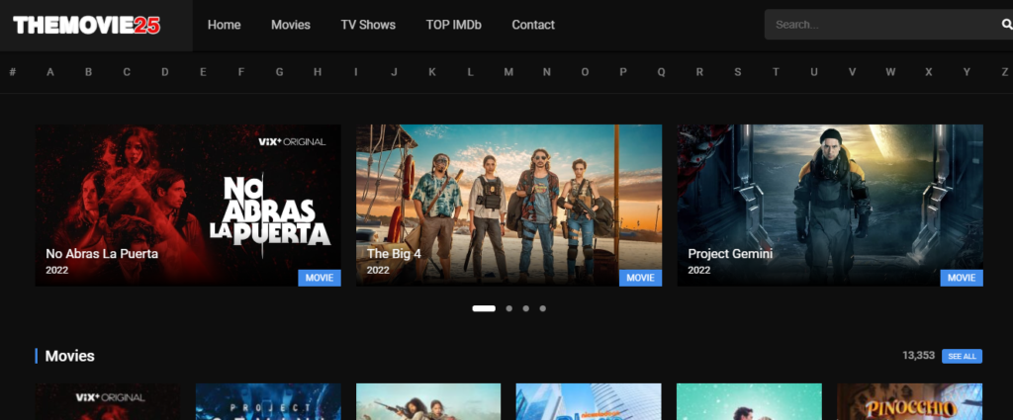Filter titles by letter H
The width and height of the screenshot is (1013, 420).
[318, 71]
